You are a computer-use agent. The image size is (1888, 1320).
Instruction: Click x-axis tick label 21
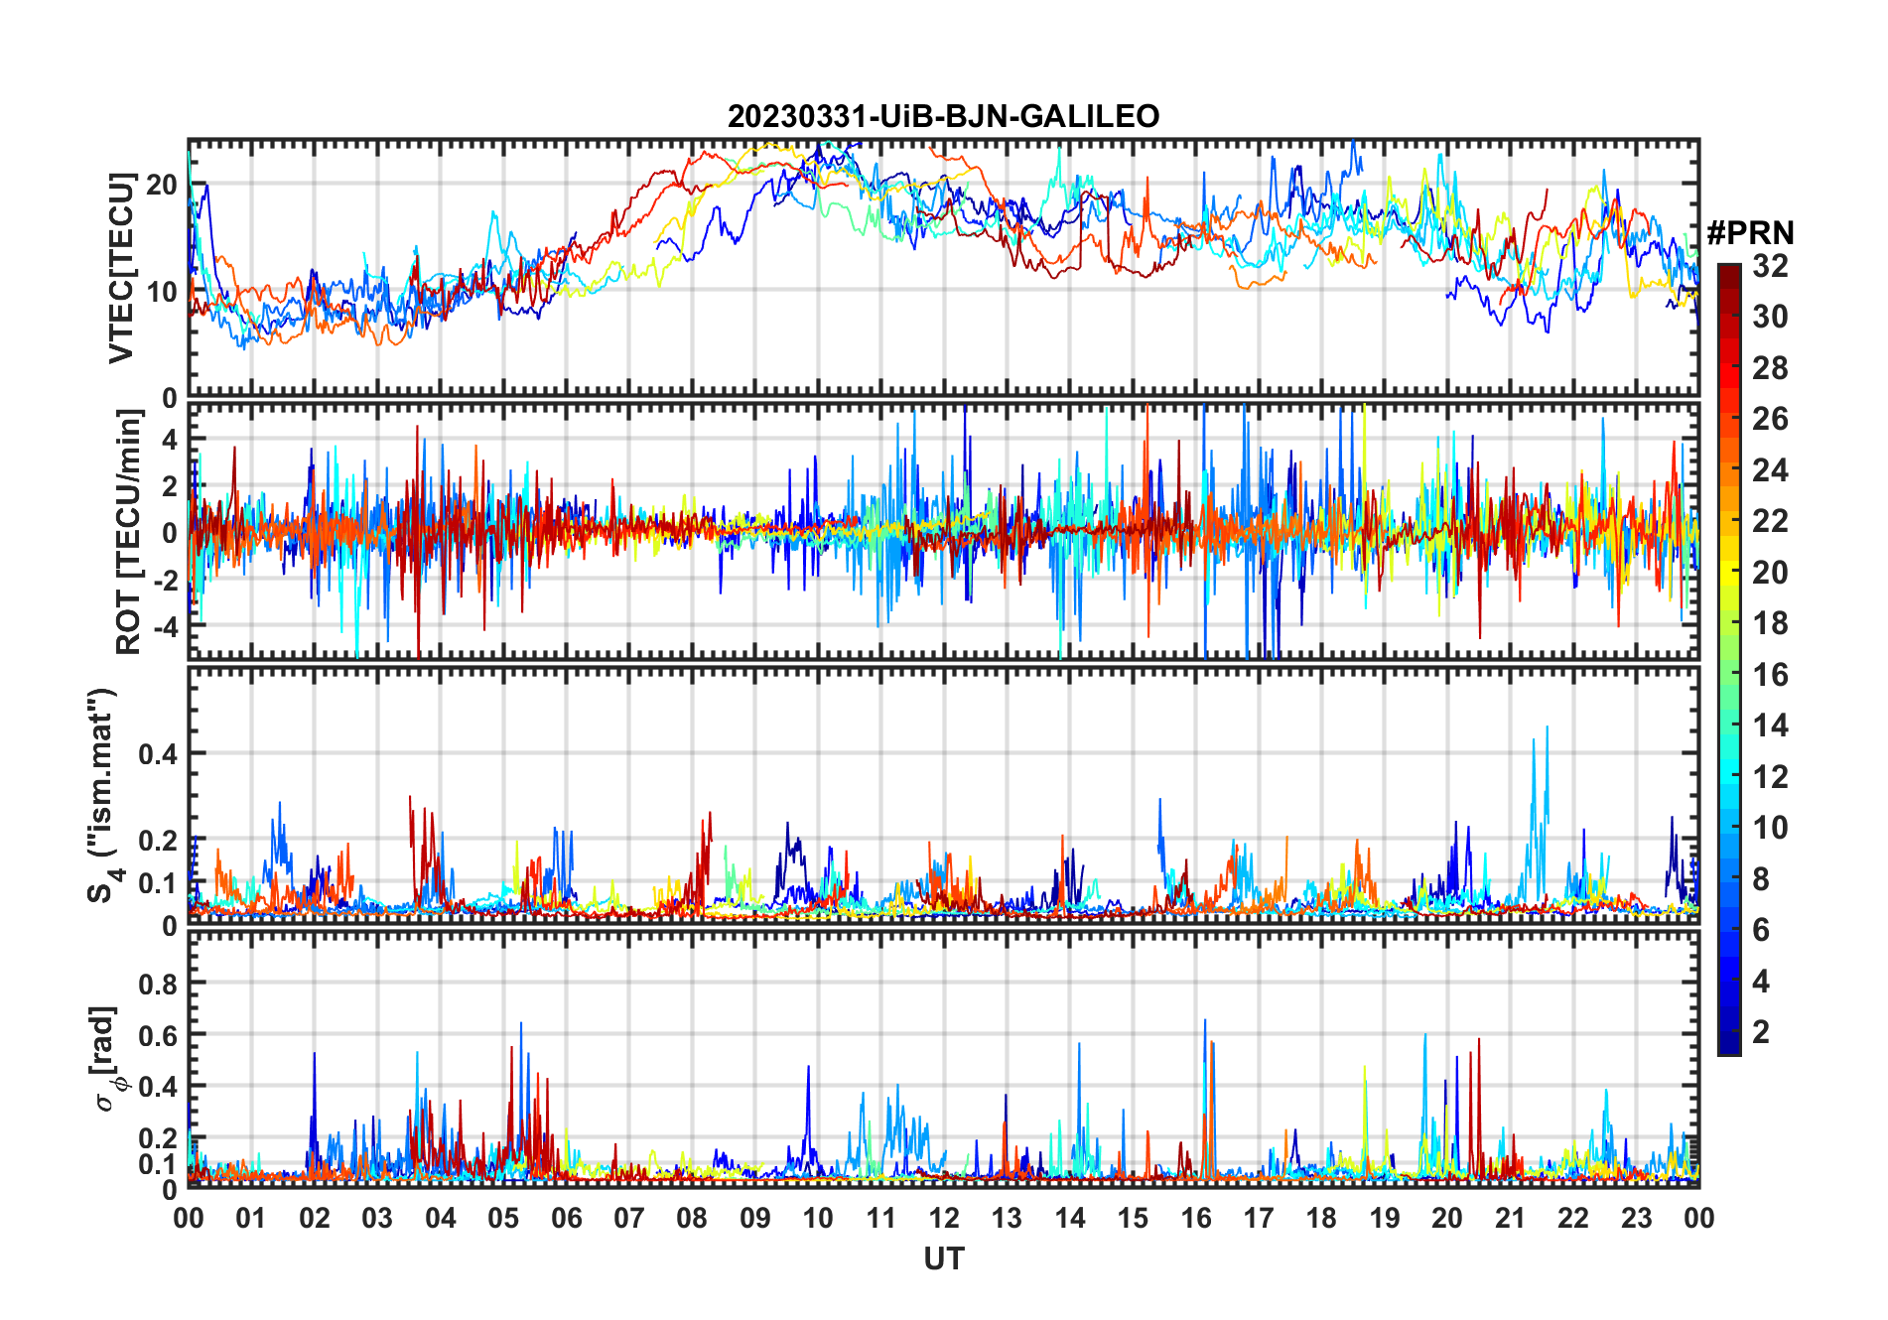pyautogui.click(x=1510, y=1218)
